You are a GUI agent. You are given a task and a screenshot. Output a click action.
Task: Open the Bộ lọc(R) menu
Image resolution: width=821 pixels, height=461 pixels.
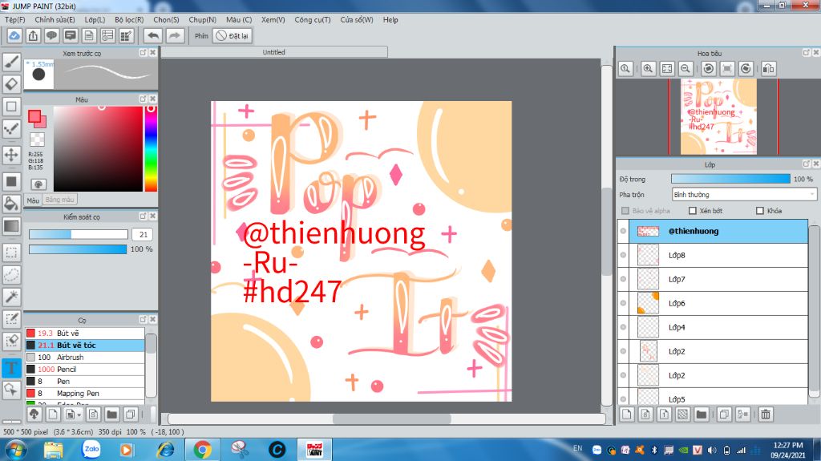point(129,19)
